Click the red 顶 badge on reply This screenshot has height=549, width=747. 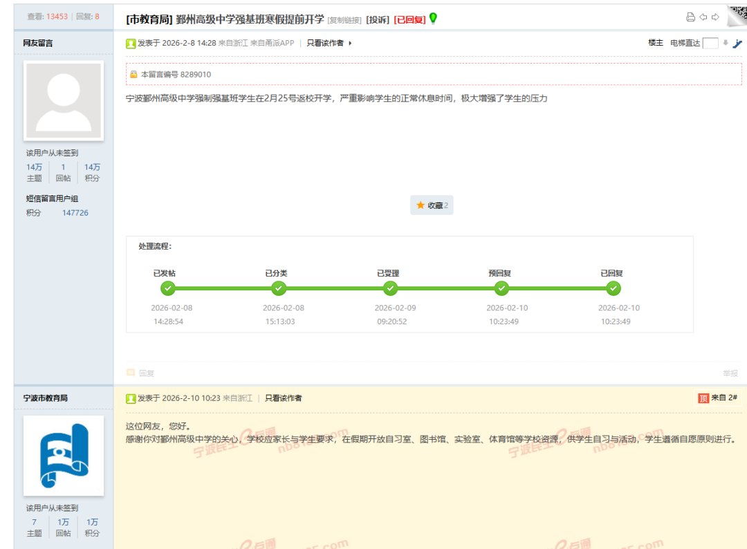[703, 398]
